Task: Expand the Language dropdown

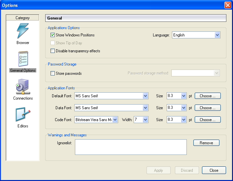Action: (217, 35)
